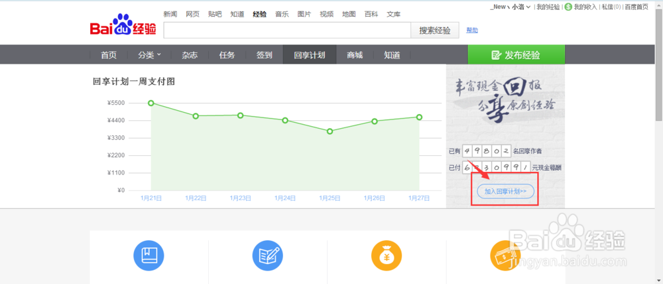Screen dimensions: 663x284
Task: Open the 商城 nav item
Action: (355, 55)
